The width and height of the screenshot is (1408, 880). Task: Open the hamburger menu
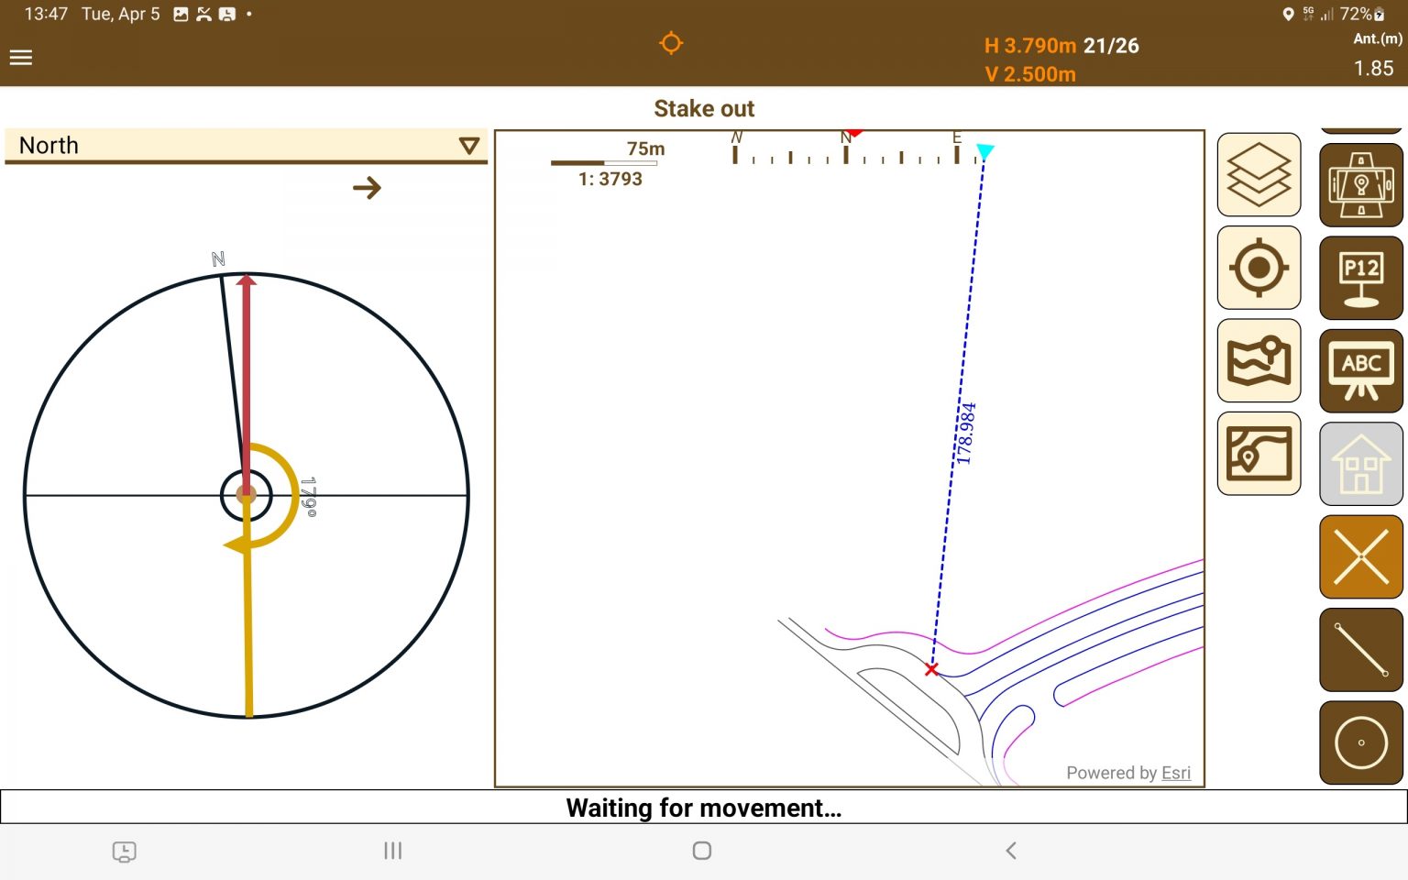21,58
